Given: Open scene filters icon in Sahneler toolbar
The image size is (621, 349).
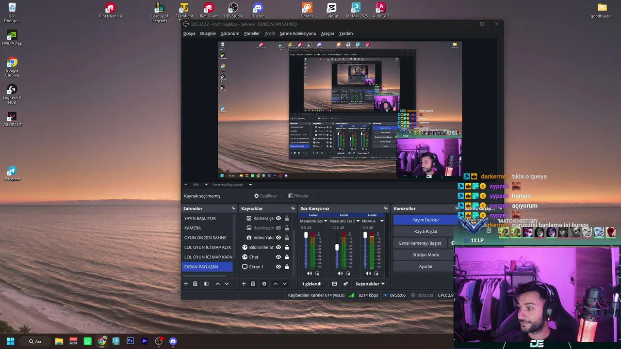Looking at the screenshot, I should point(206,284).
